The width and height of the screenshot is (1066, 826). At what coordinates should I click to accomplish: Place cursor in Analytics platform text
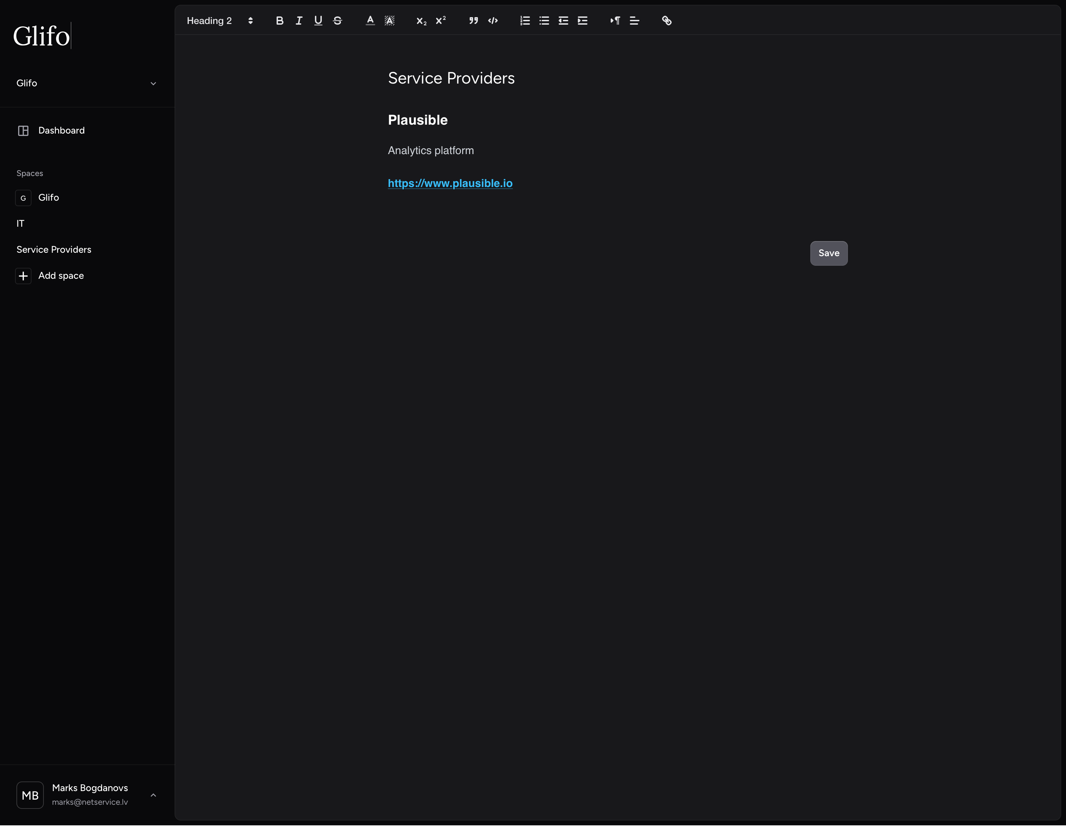click(431, 150)
